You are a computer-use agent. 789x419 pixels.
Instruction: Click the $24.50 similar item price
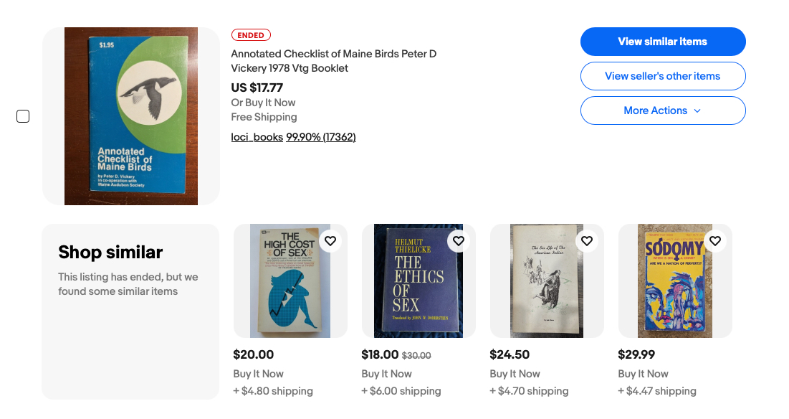[510, 354]
